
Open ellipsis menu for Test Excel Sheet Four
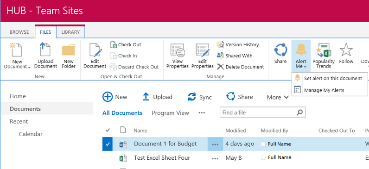coord(215,158)
